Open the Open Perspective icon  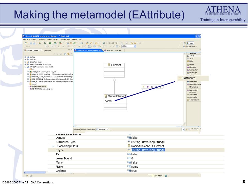[184, 43]
